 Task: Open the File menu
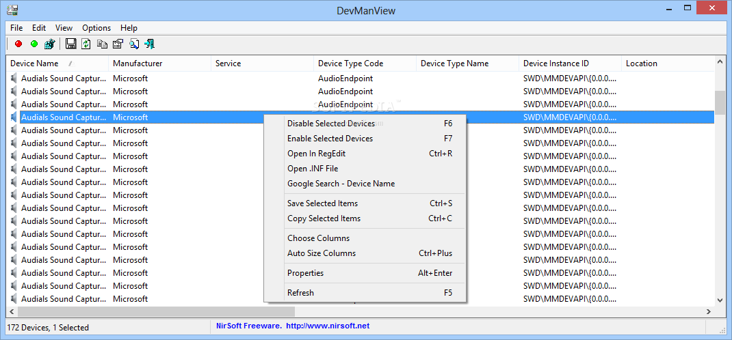click(16, 28)
